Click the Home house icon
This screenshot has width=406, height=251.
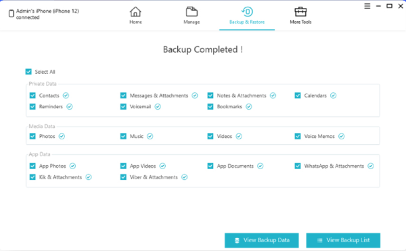pyautogui.click(x=135, y=12)
